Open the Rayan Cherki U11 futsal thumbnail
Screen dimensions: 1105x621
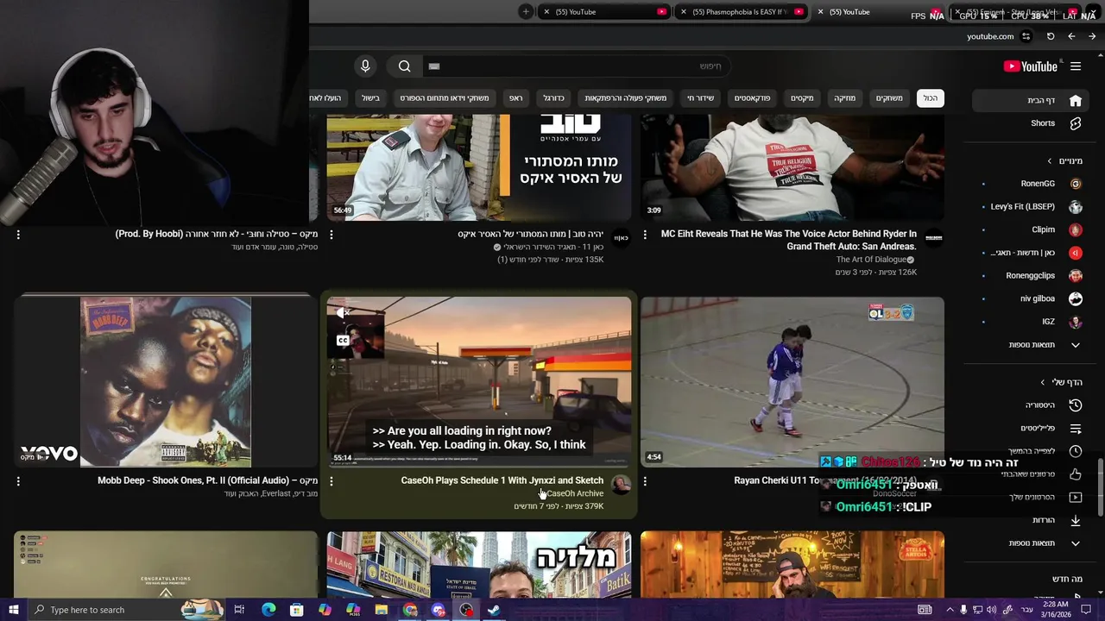click(792, 382)
